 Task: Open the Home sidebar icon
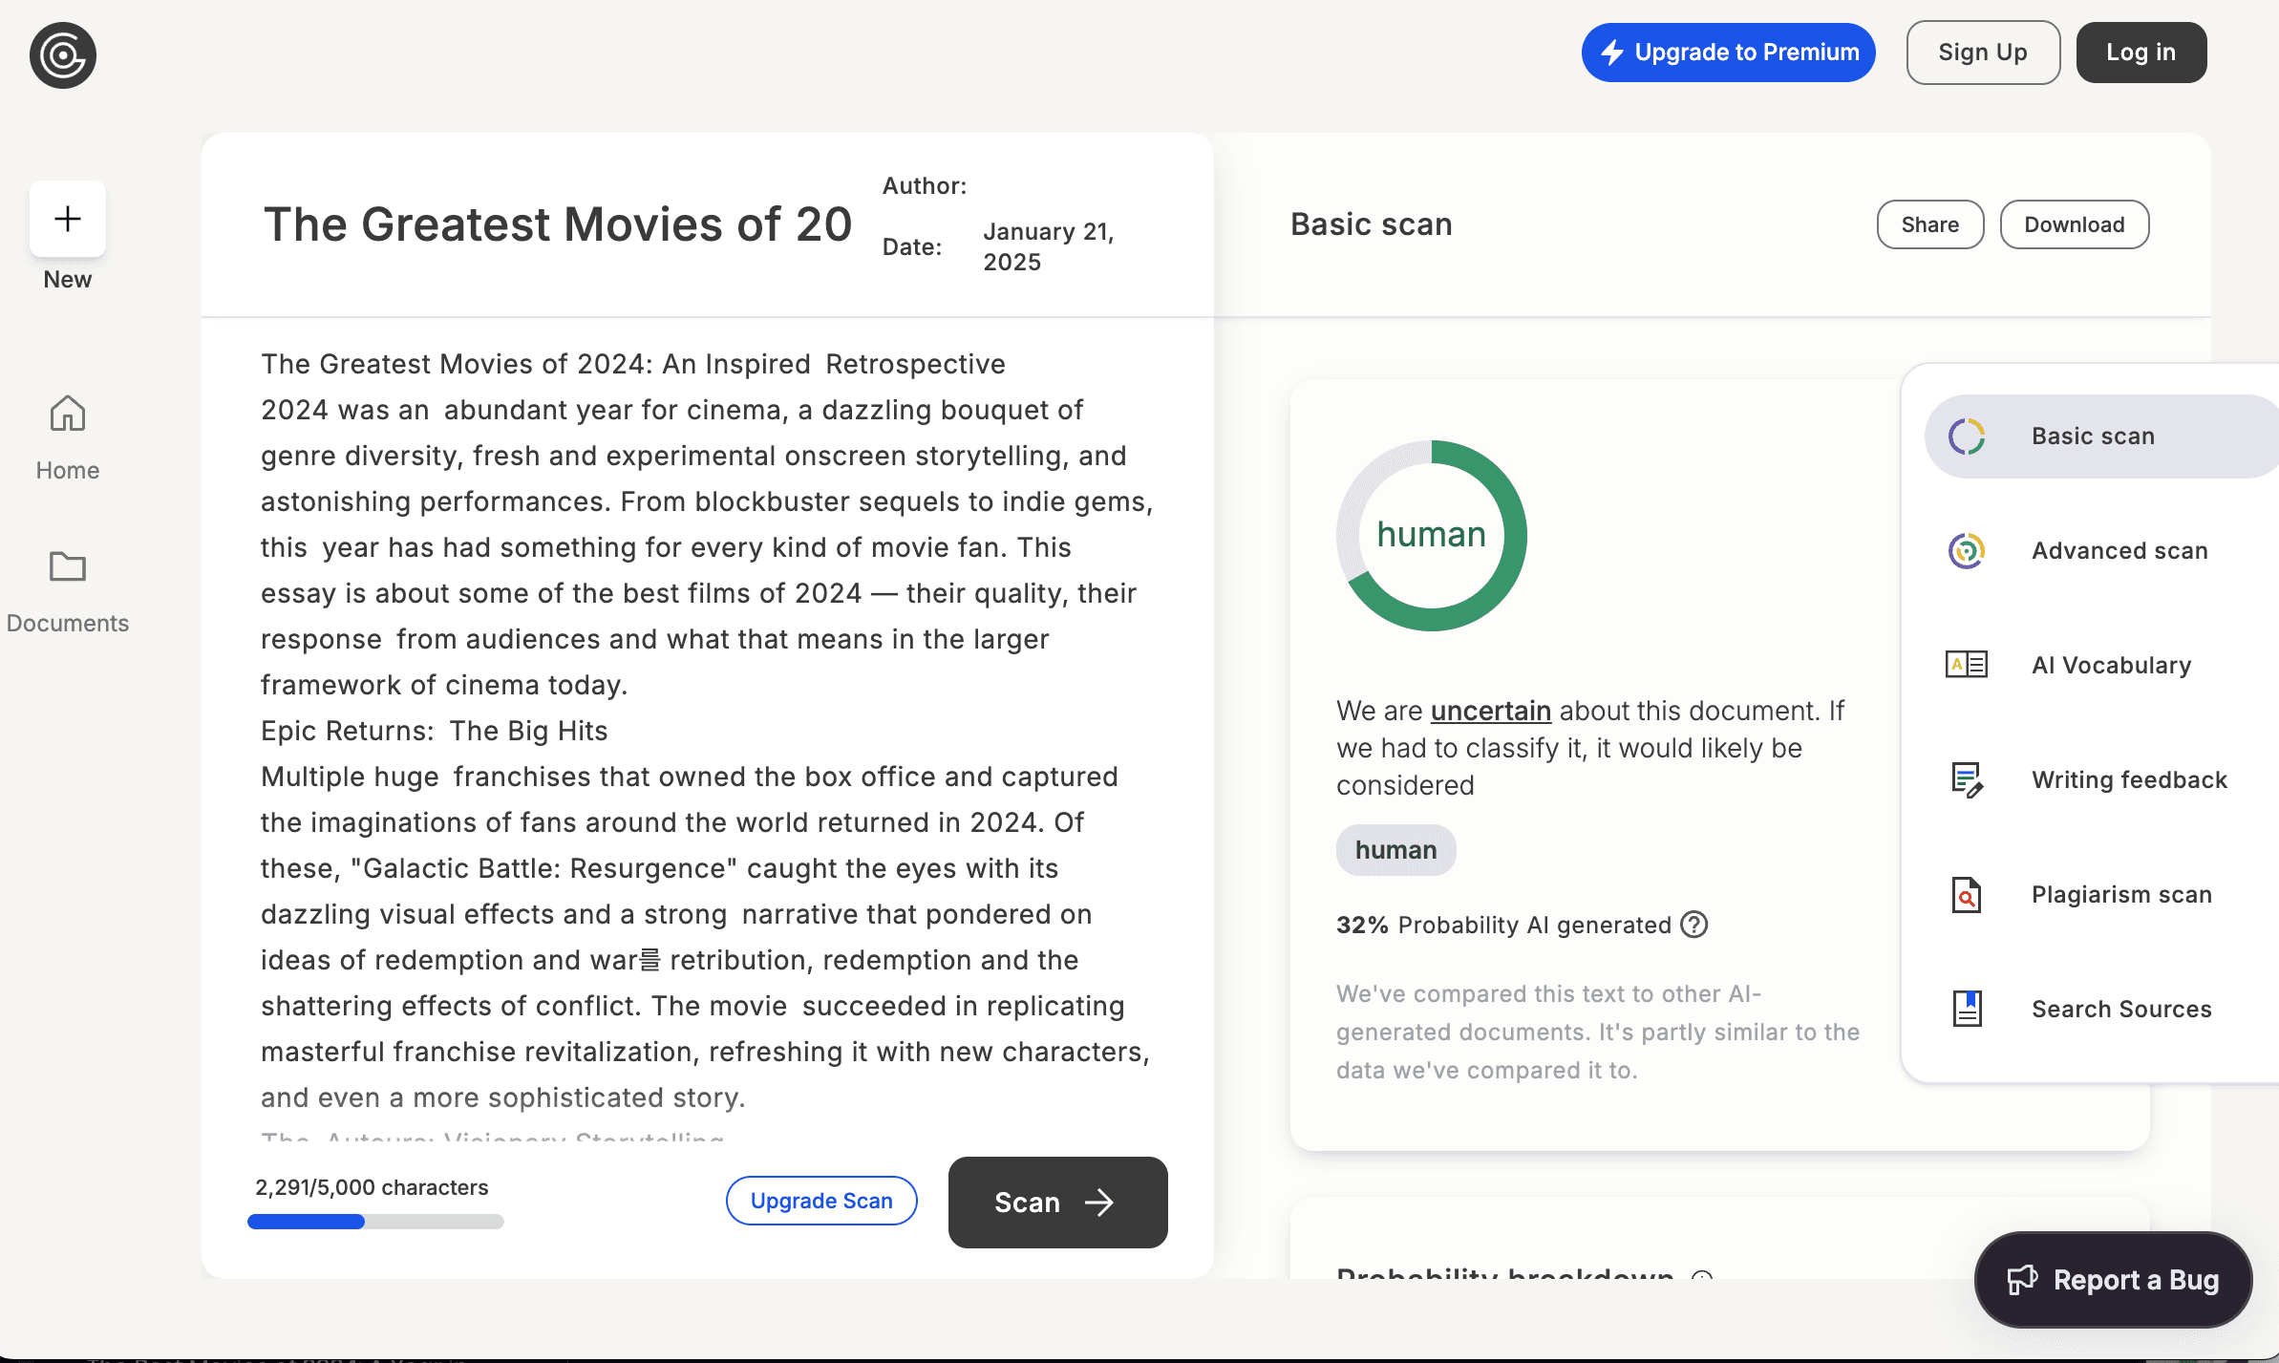click(67, 414)
